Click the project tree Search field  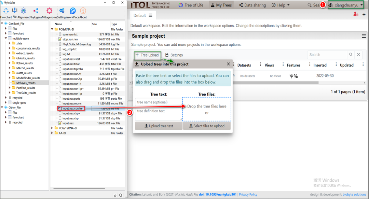pyautogui.click(x=327, y=55)
